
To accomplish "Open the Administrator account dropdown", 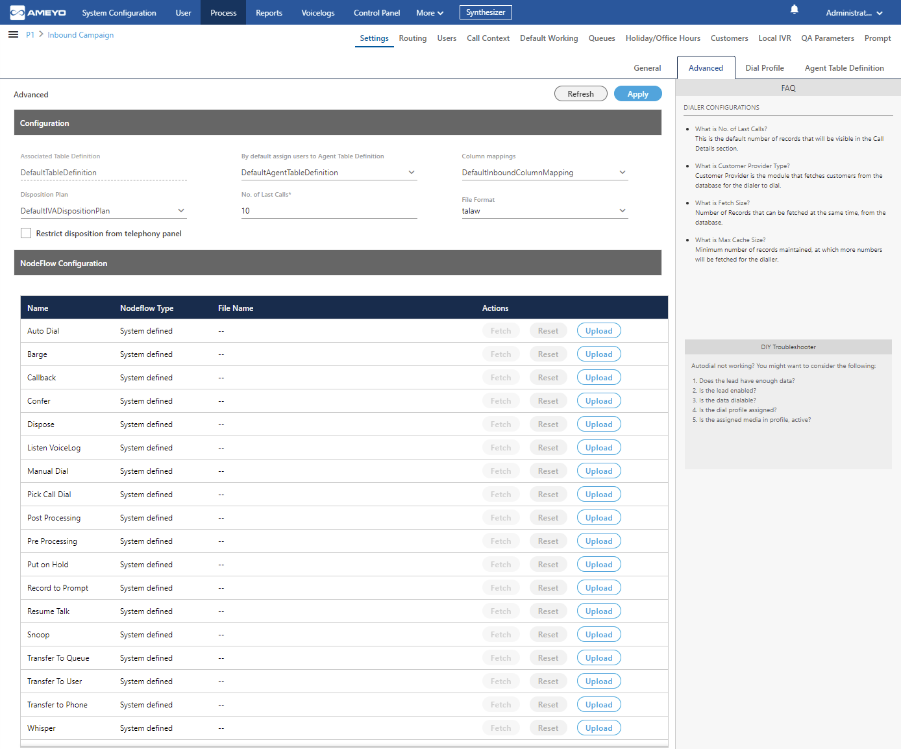I will point(854,13).
